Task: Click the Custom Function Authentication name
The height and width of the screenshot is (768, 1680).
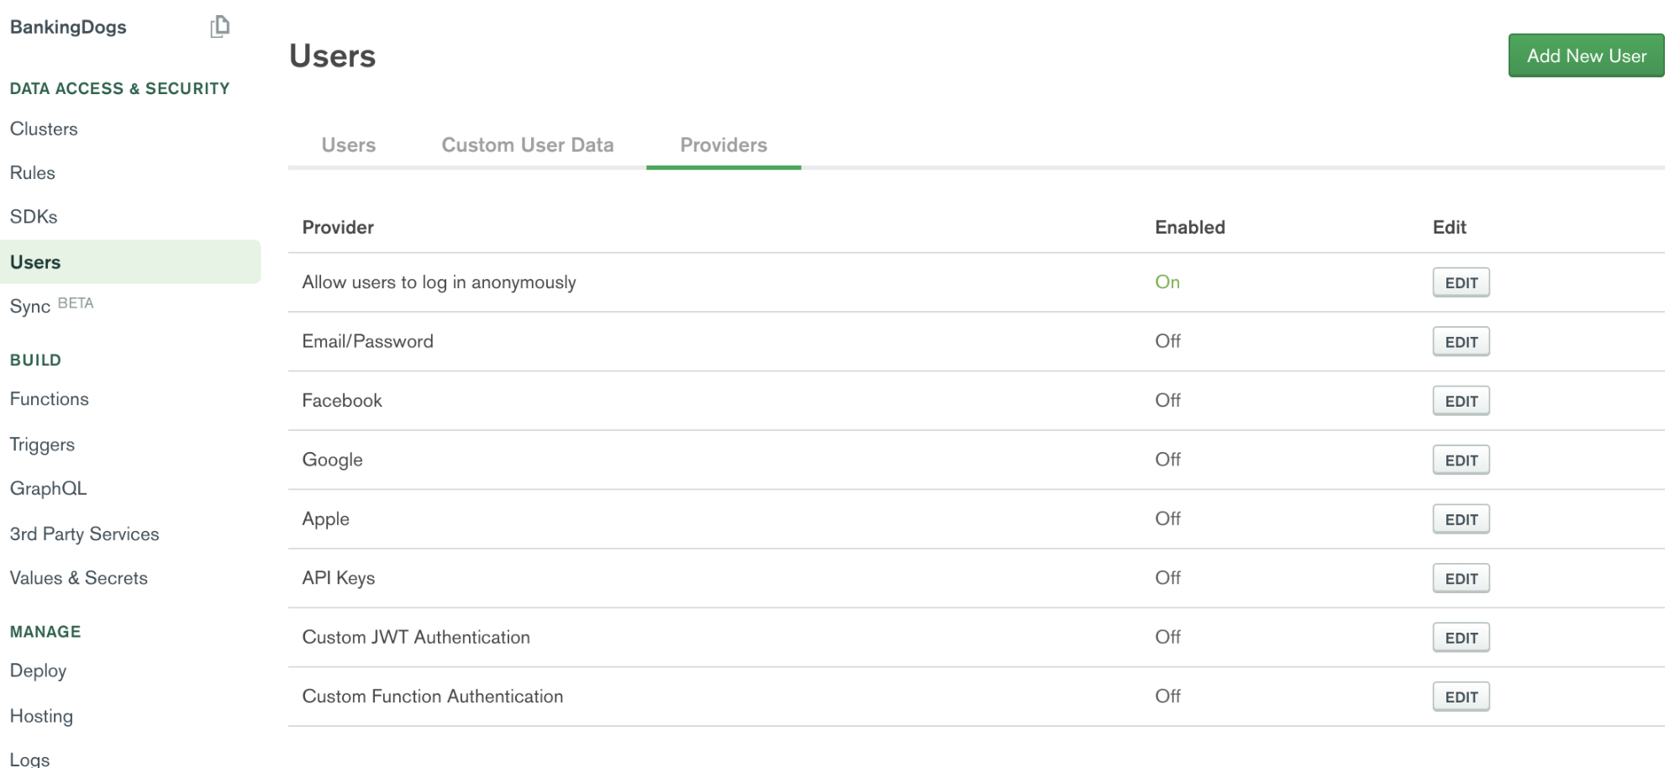Action: (433, 696)
